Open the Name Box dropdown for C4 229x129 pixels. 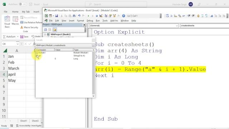pyautogui.click(x=18, y=44)
